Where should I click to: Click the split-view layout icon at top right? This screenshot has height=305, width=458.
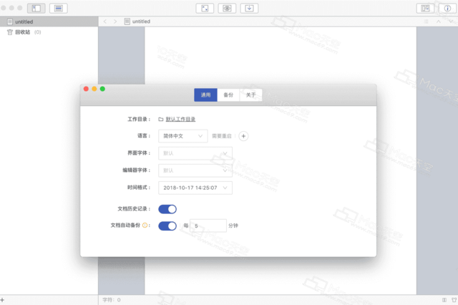pos(425,8)
